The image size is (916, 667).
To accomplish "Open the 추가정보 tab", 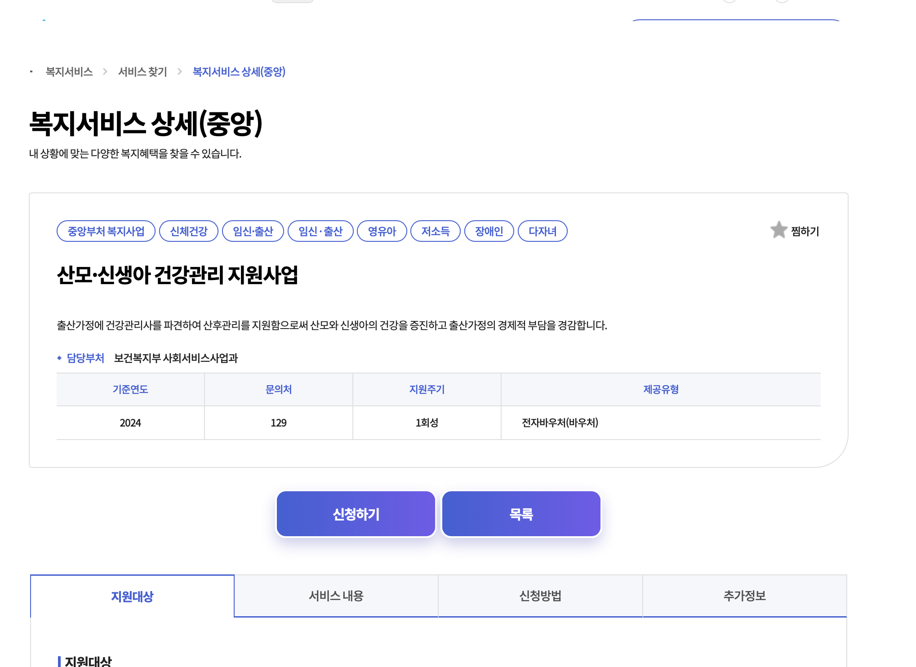I will point(744,596).
